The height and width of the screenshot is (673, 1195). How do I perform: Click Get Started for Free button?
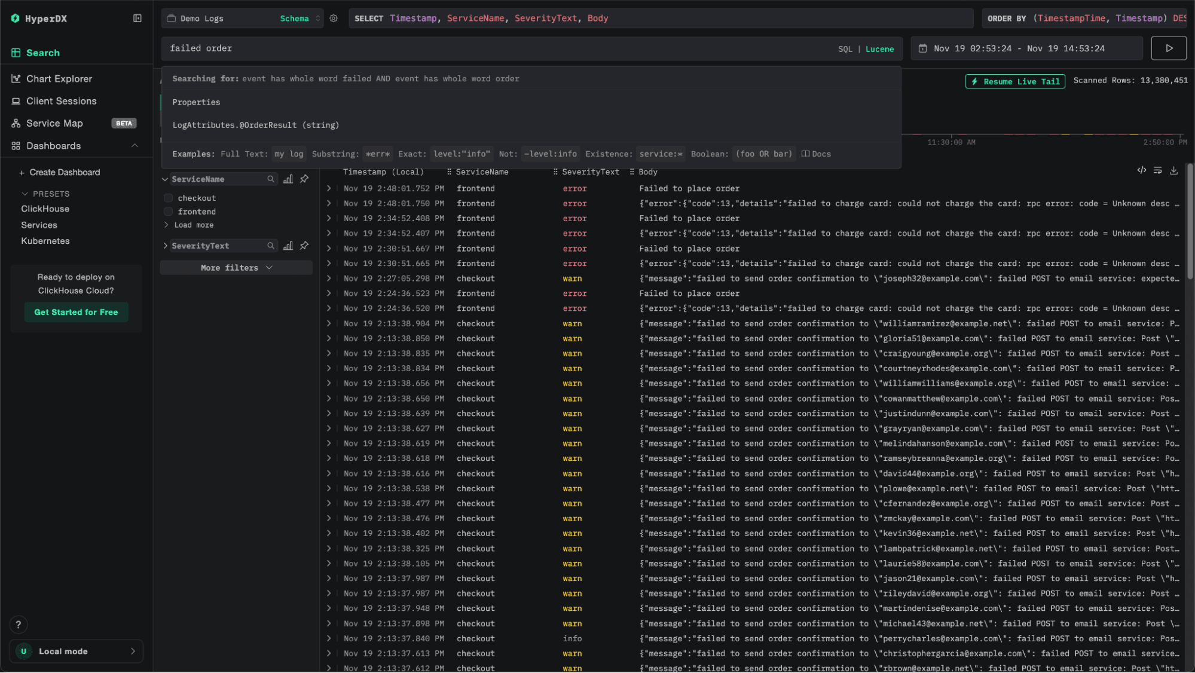point(76,312)
